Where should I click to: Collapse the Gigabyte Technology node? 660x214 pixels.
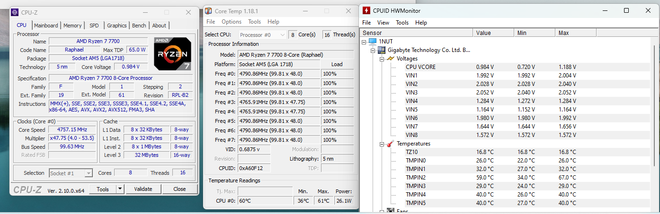point(373,50)
